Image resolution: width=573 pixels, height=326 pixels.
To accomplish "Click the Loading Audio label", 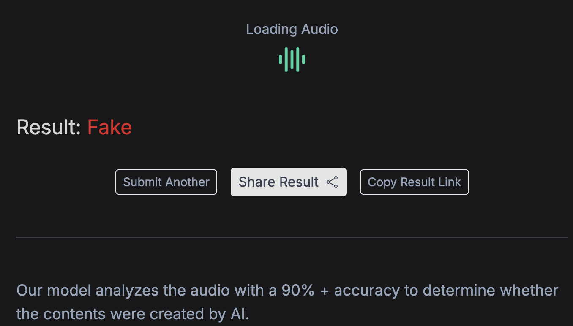I will tap(292, 29).
